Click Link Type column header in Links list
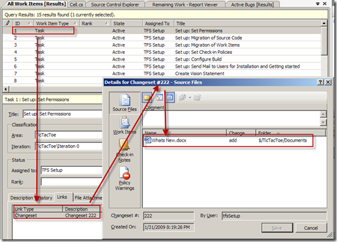Image resolution: width=337 pixels, height=242 pixels. (x=39, y=209)
